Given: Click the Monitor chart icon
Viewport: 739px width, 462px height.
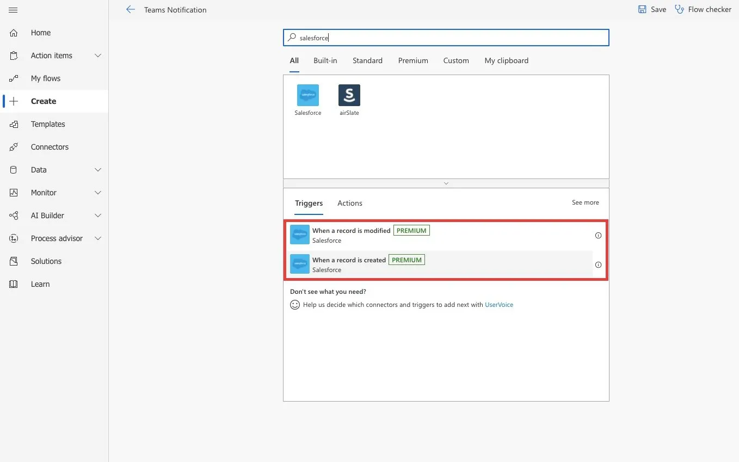Looking at the screenshot, I should [14, 193].
